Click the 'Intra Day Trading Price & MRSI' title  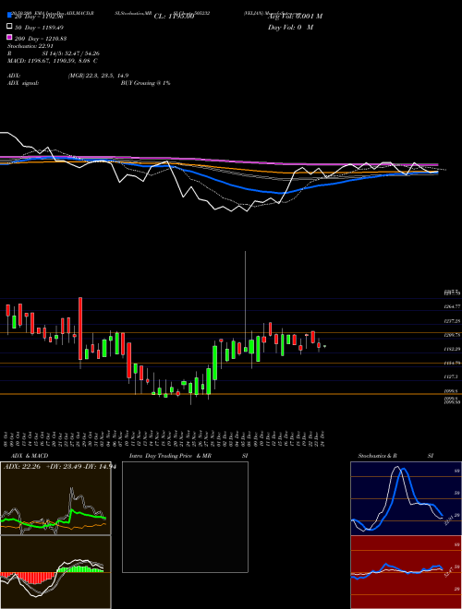pyautogui.click(x=188, y=456)
